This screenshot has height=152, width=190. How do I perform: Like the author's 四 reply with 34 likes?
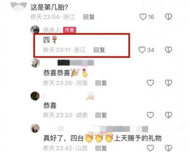[142, 50]
